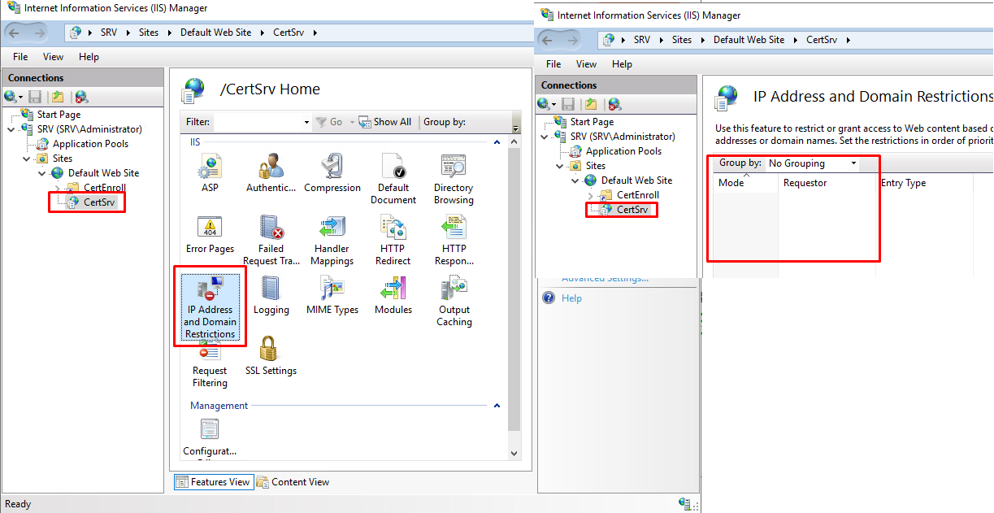Open the HTTP Response Headers feature
The width and height of the screenshot is (994, 513).
click(x=454, y=241)
